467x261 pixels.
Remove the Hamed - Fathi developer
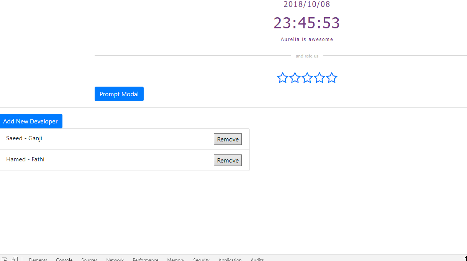[x=228, y=160]
